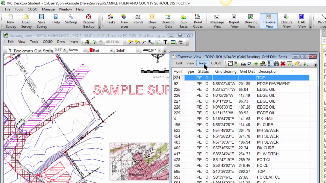Click the Grid Bearing column header
Screen dimensions: 326x183
pyautogui.click(x=226, y=71)
